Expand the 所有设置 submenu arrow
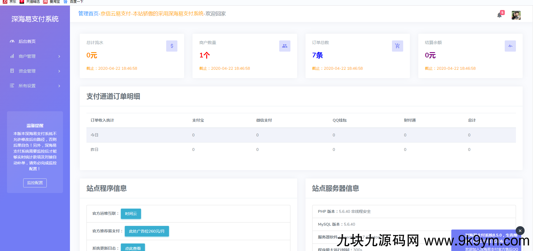The image size is (533, 251). tap(59, 86)
